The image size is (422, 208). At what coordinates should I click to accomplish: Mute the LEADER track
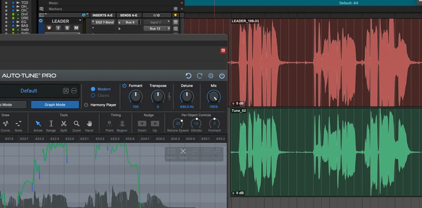pyautogui.click(x=76, y=28)
